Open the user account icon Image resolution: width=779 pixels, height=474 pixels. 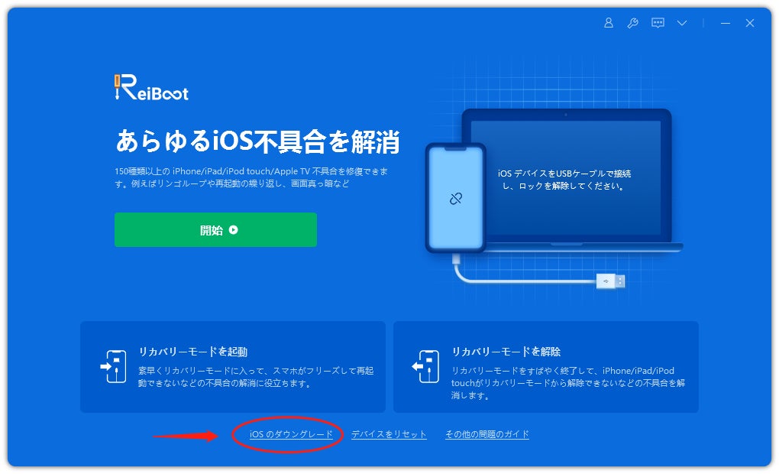click(x=608, y=23)
